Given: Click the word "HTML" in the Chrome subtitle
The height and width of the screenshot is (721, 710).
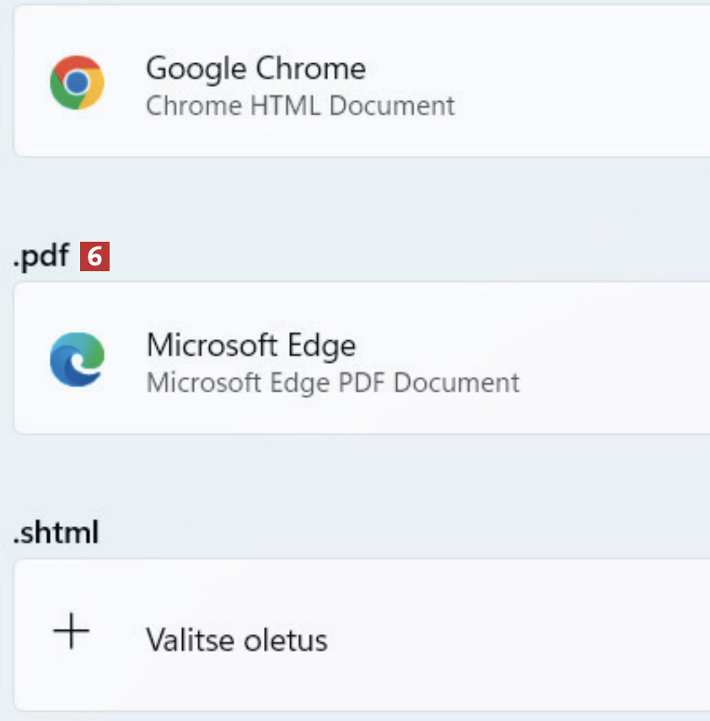Looking at the screenshot, I should click(x=277, y=106).
